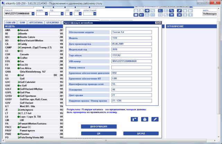Image resolution: width=222 pixels, height=144 pixels.
Task: Click the engine code field BSE
Action: 131,73
